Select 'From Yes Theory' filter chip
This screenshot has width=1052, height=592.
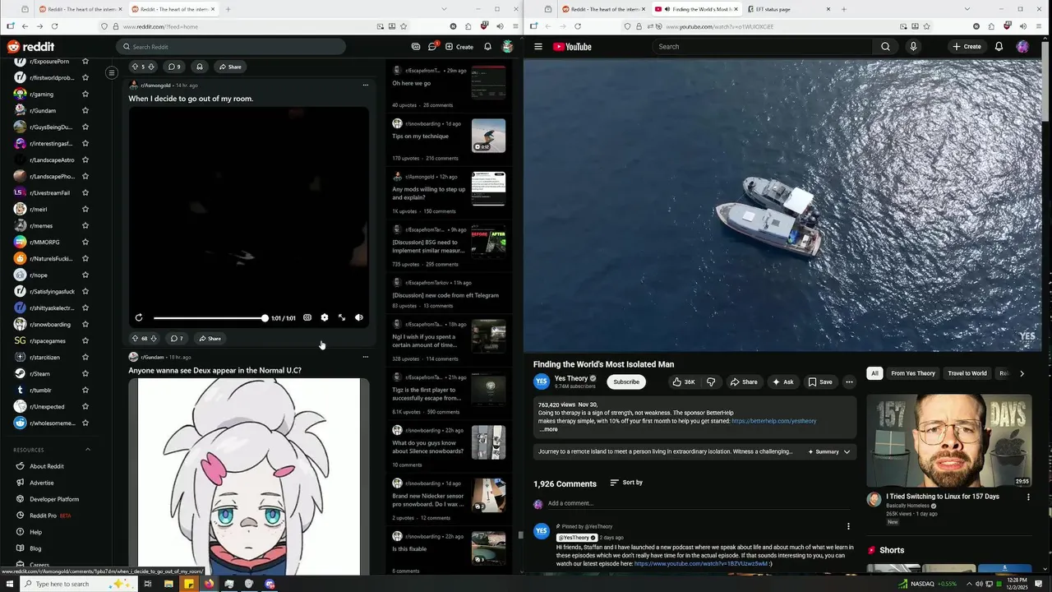(x=913, y=373)
